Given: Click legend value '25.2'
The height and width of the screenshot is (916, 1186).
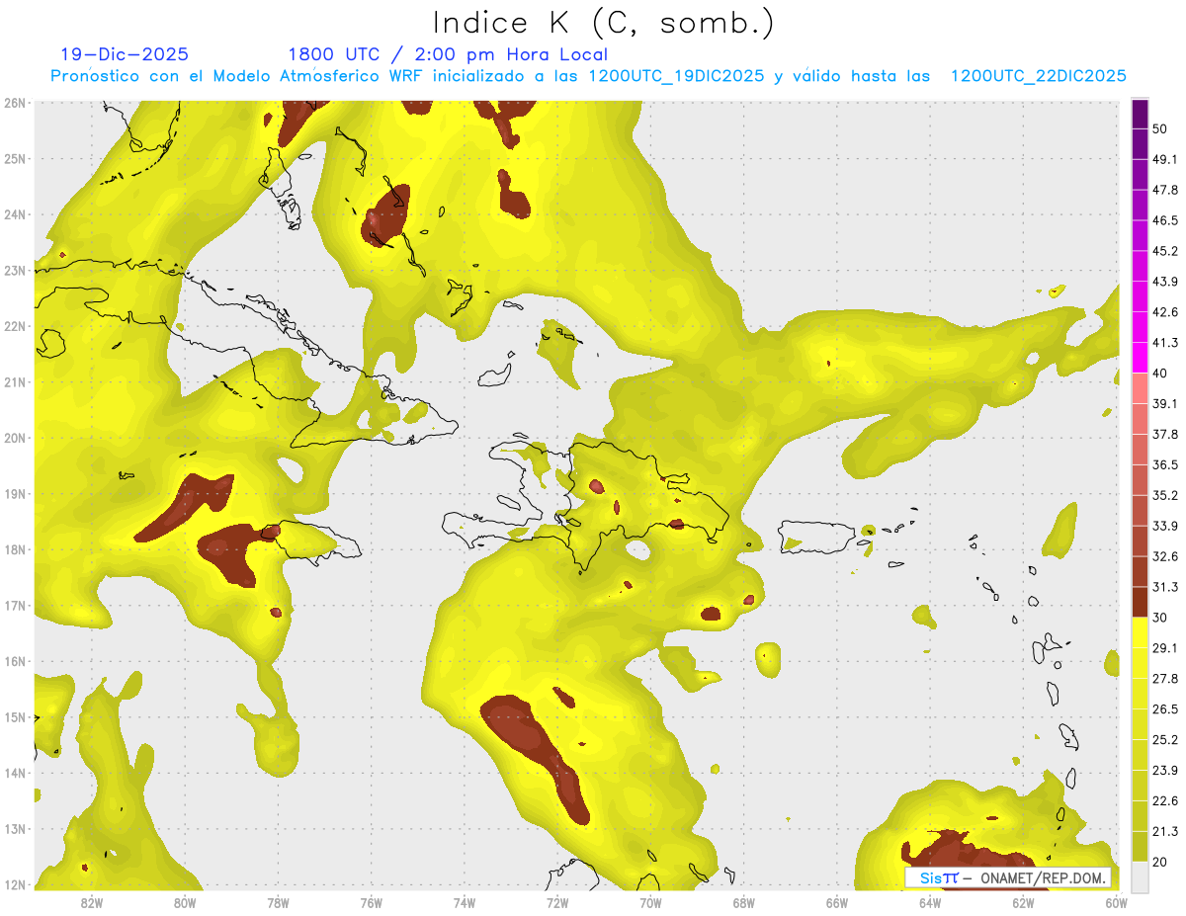Looking at the screenshot, I should (1164, 739).
